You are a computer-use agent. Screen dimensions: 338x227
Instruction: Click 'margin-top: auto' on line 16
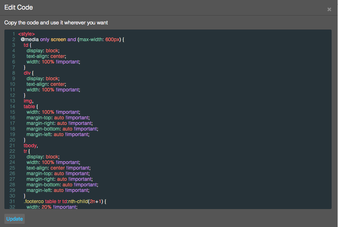pos(45,118)
